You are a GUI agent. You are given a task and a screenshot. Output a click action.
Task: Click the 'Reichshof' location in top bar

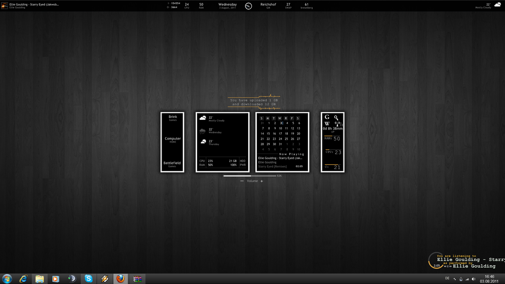(268, 4)
